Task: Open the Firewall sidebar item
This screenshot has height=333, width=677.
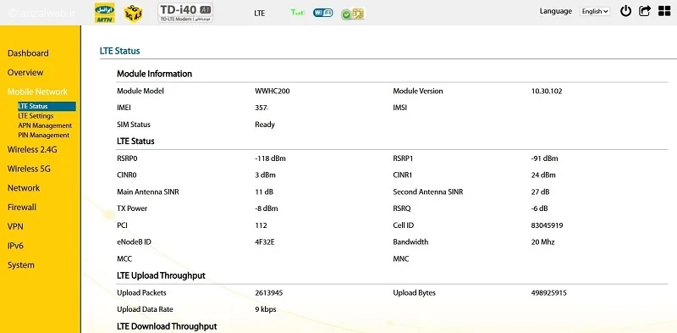Action: click(x=22, y=207)
